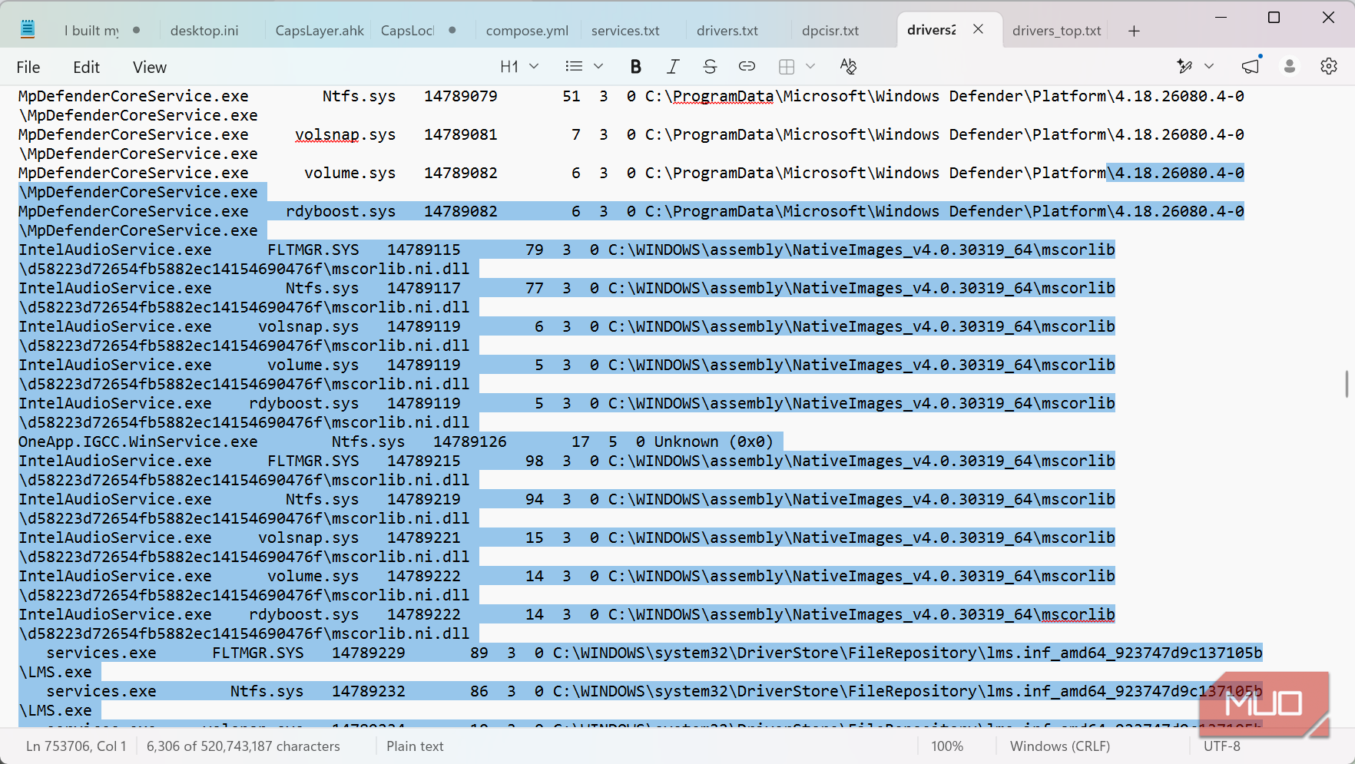Insert a link with the link icon
The image size is (1355, 764).
(747, 67)
